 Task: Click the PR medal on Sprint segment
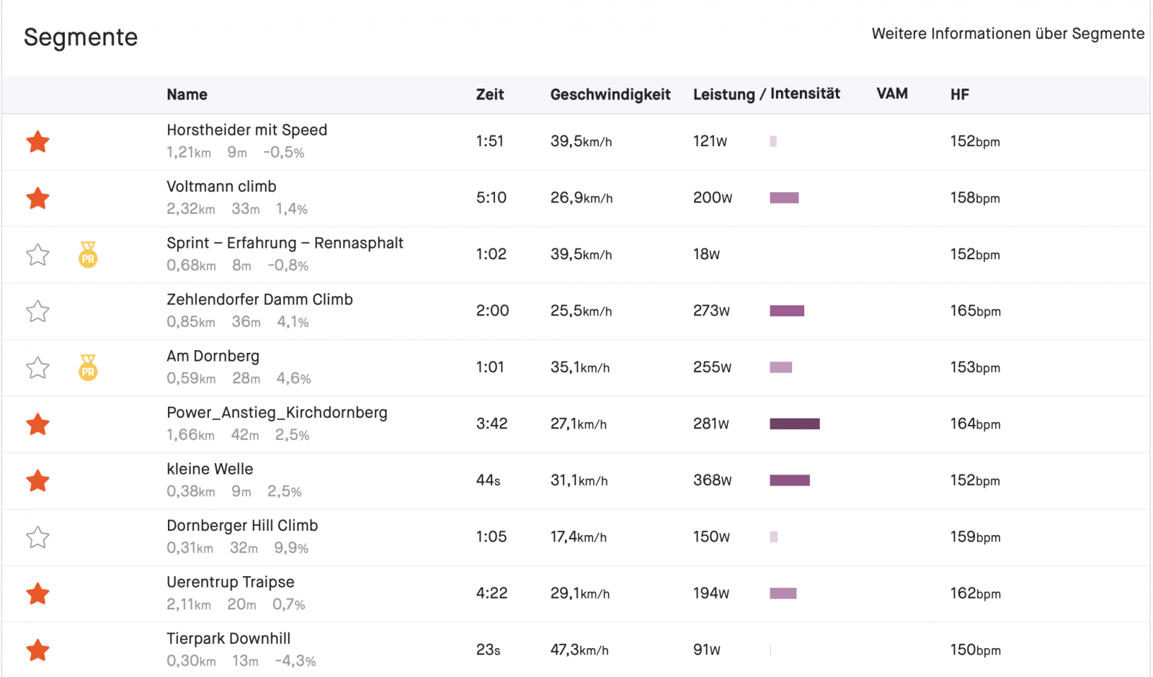[88, 255]
